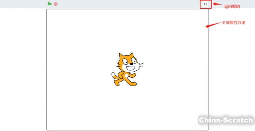Click the Scratch cat sprite on stage
Screen dimensions: 255x131
tap(127, 69)
